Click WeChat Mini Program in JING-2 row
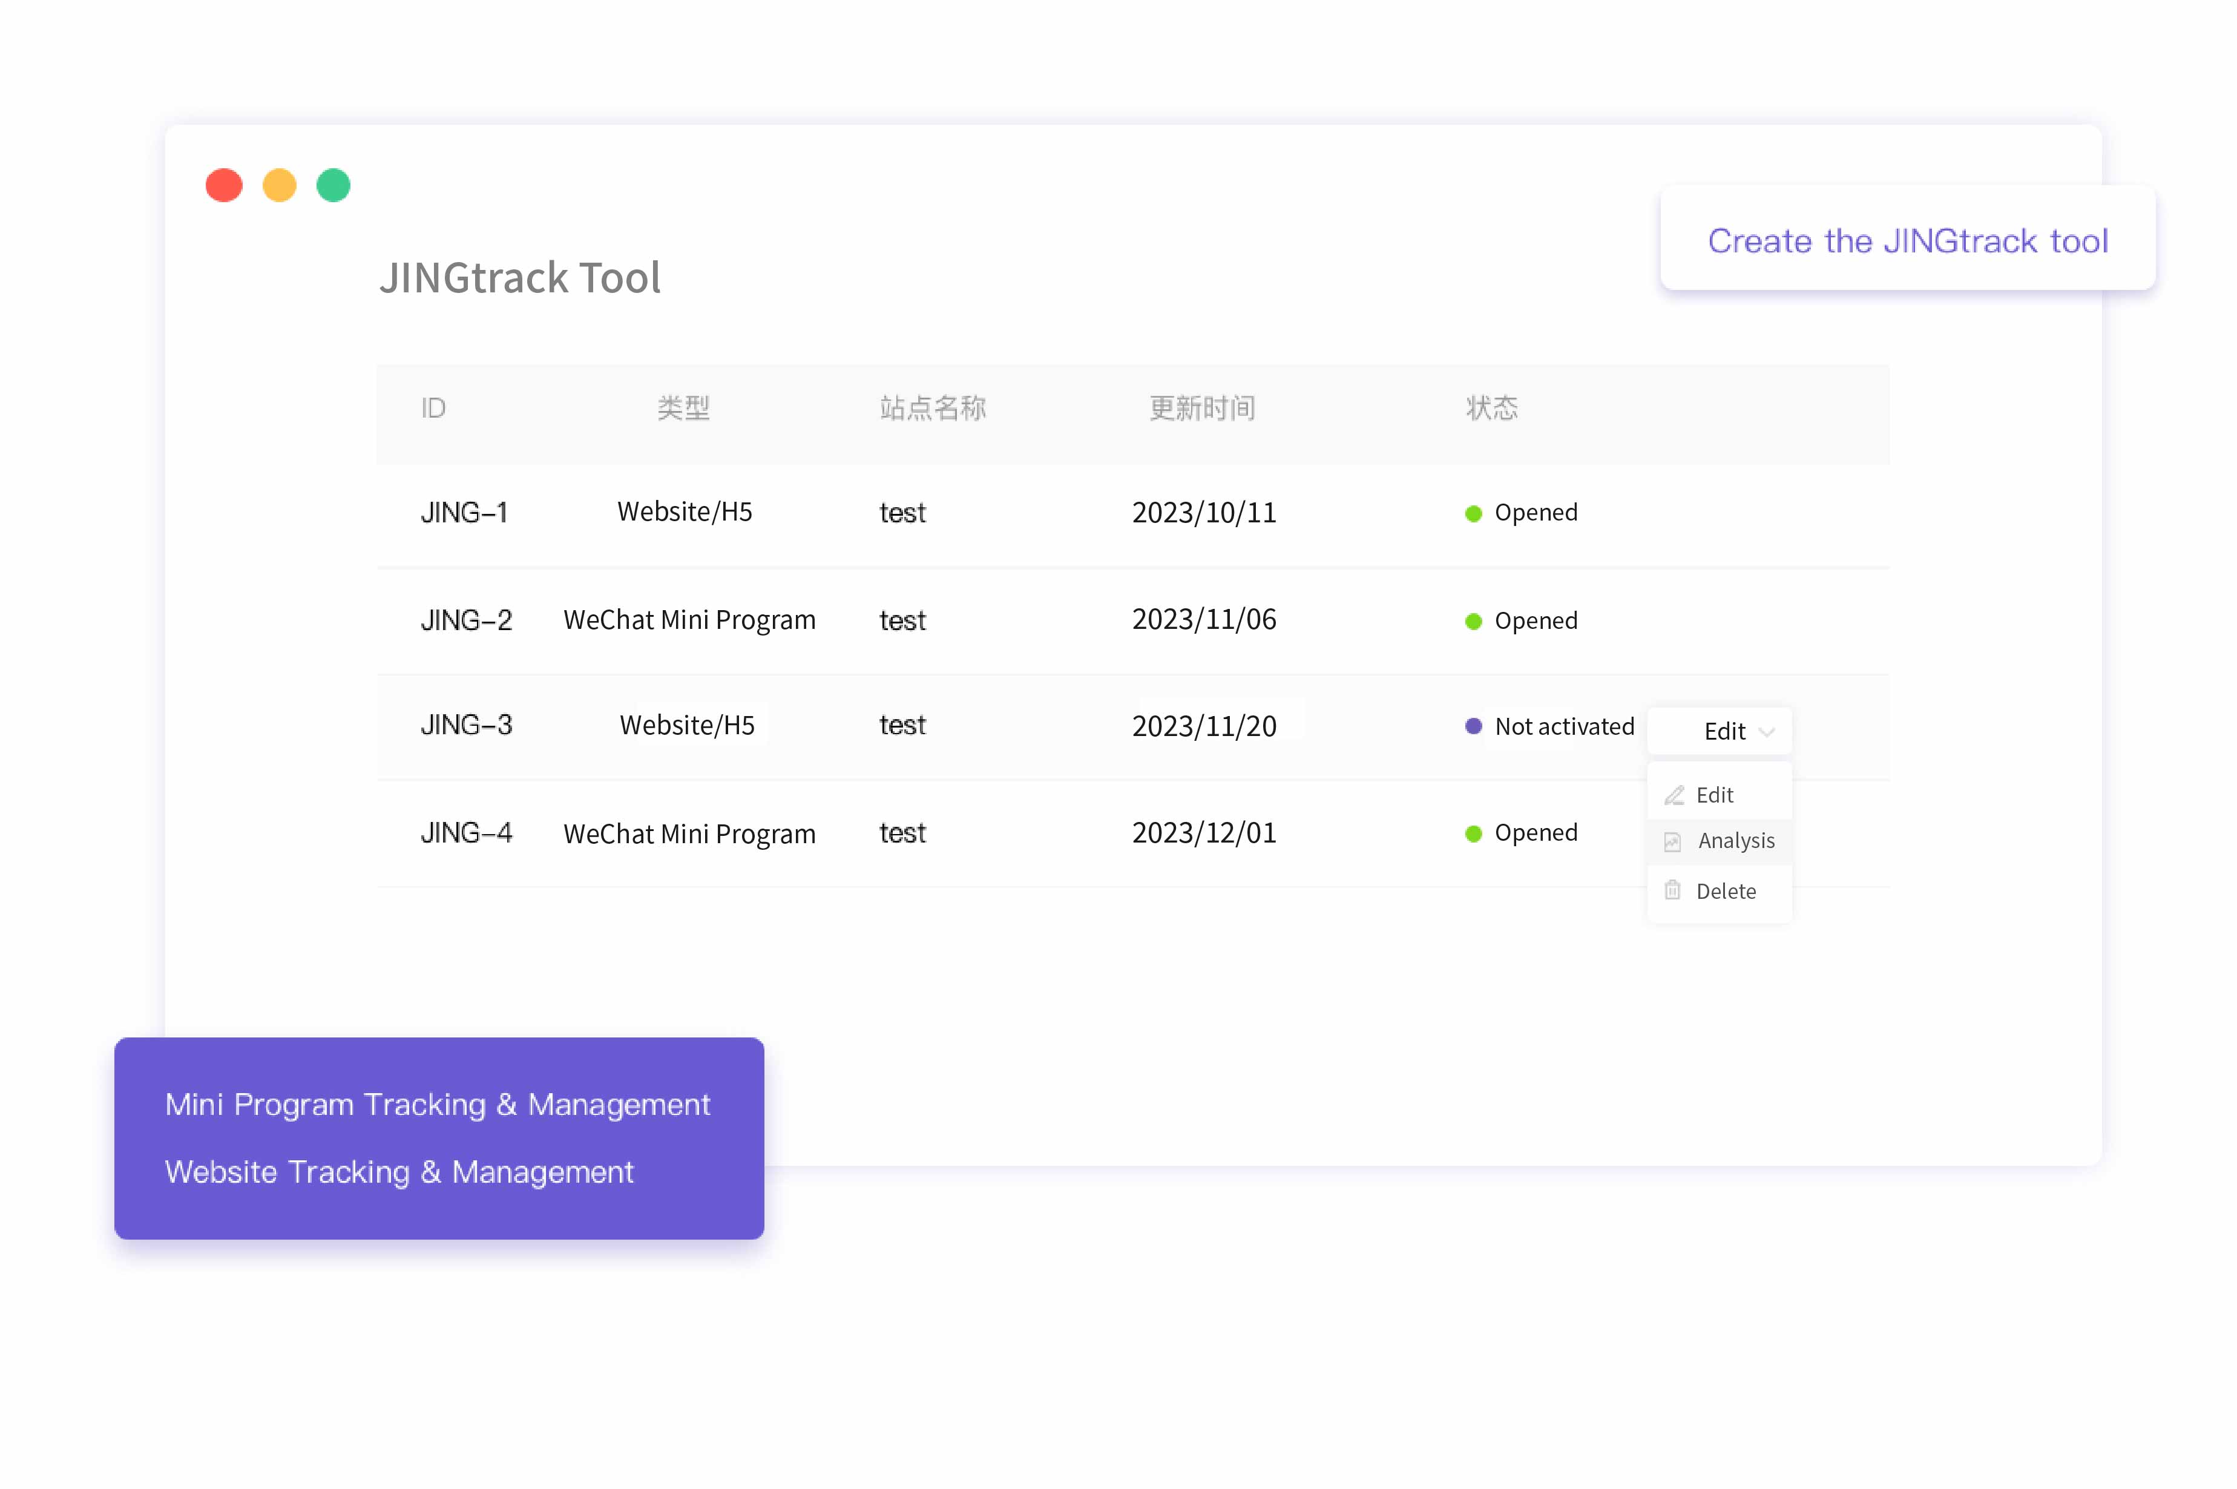 tap(689, 620)
